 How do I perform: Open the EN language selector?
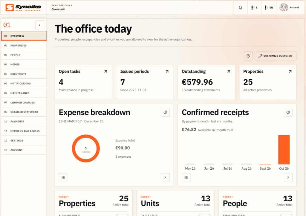(269, 7)
